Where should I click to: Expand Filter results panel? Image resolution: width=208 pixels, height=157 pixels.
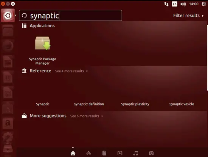188,16
